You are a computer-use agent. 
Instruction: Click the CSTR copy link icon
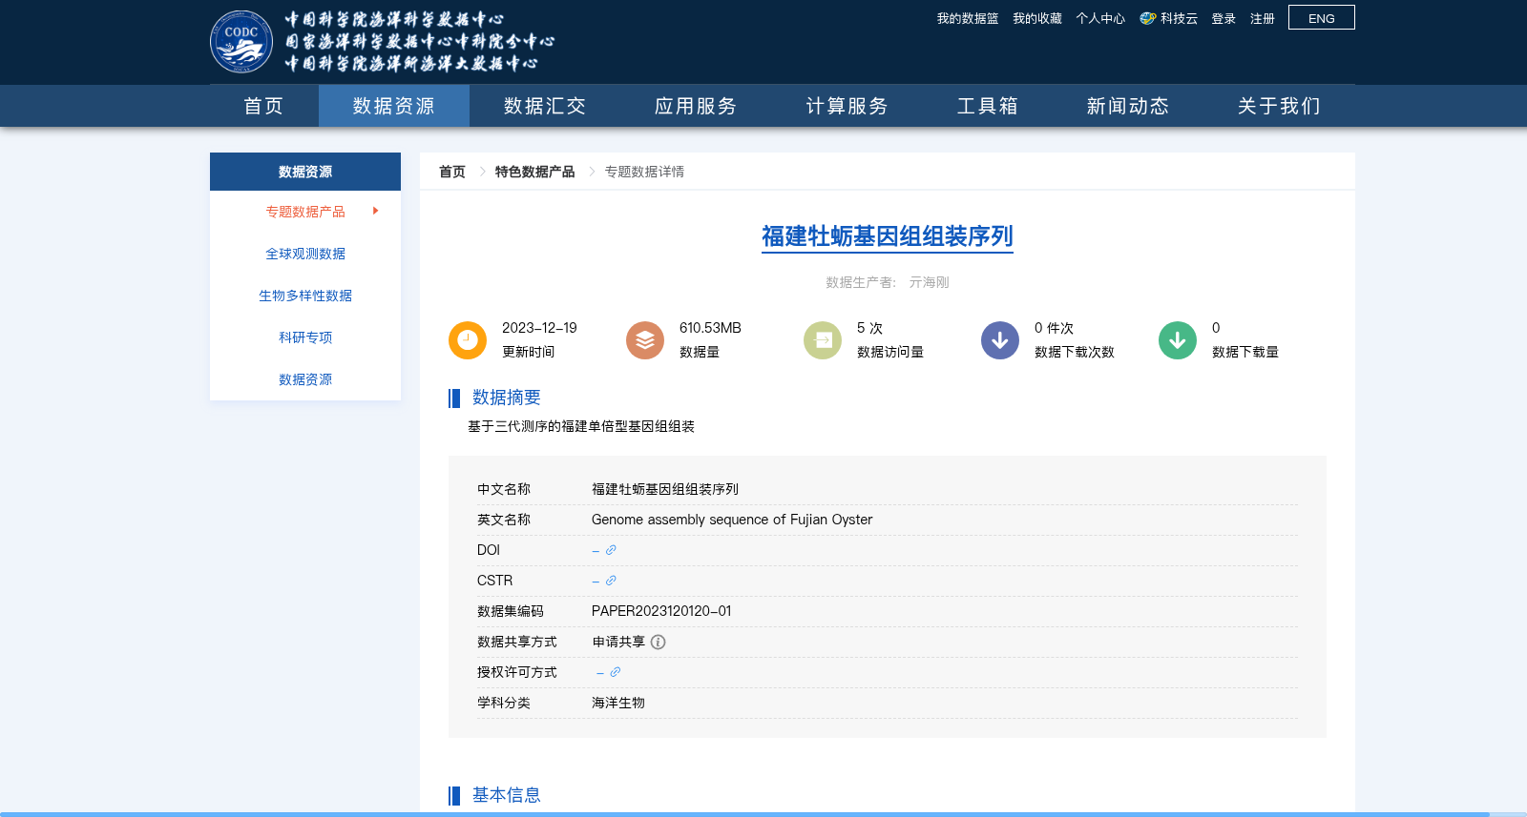pos(611,581)
